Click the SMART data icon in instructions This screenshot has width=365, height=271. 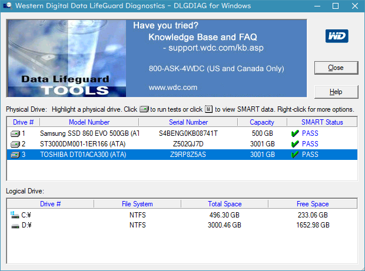point(208,109)
